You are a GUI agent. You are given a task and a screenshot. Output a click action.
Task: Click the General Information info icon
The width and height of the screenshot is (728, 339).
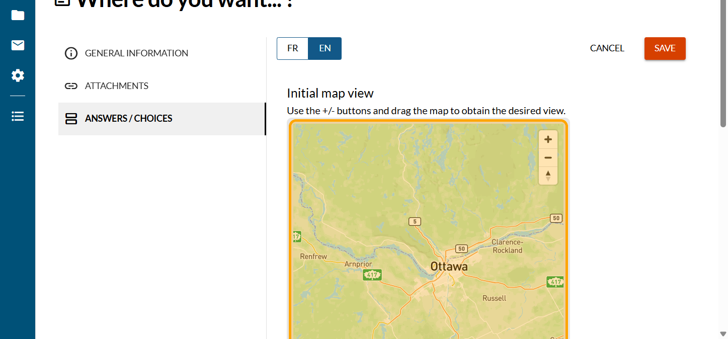[x=71, y=53]
